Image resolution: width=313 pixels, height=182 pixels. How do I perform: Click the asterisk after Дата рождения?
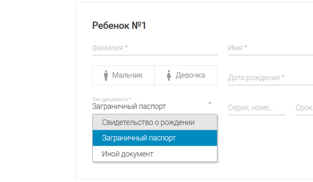[x=283, y=77]
